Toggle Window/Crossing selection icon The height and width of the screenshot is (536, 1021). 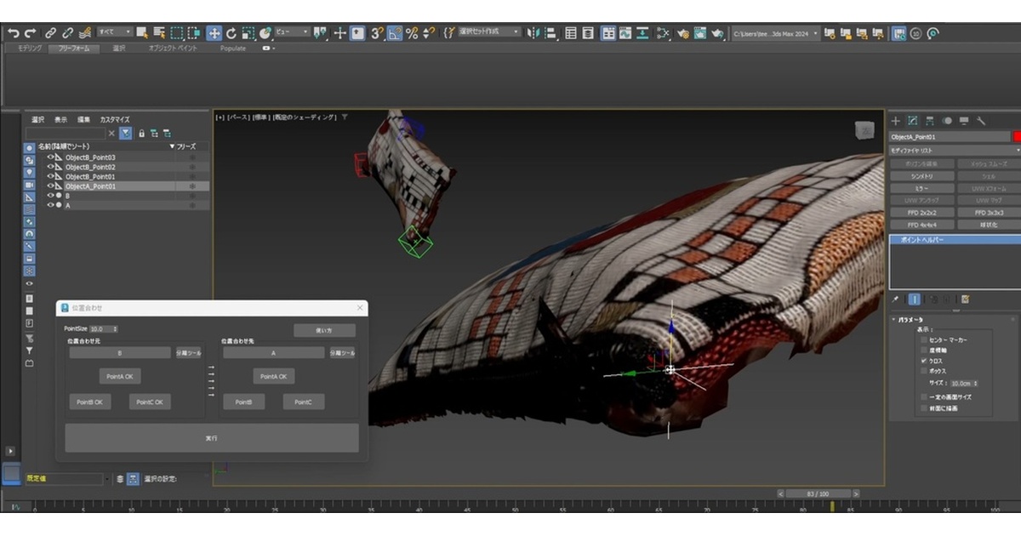click(194, 32)
